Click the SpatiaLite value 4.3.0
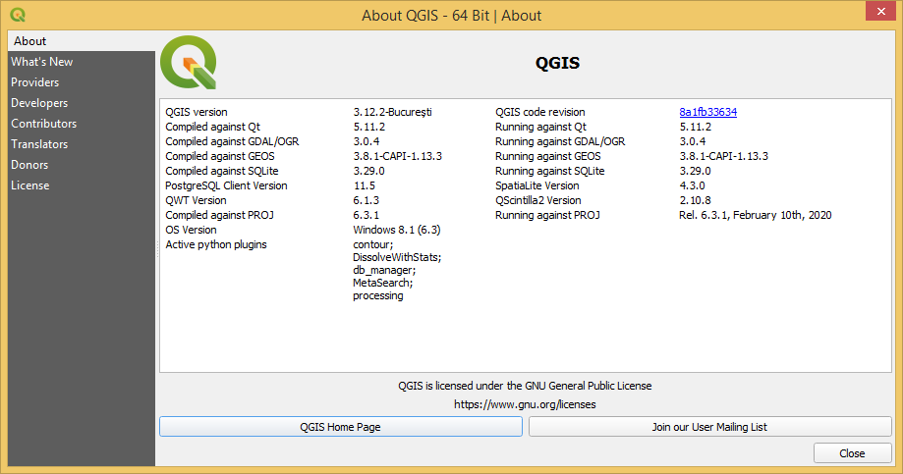The height and width of the screenshot is (474, 903). coord(692,185)
